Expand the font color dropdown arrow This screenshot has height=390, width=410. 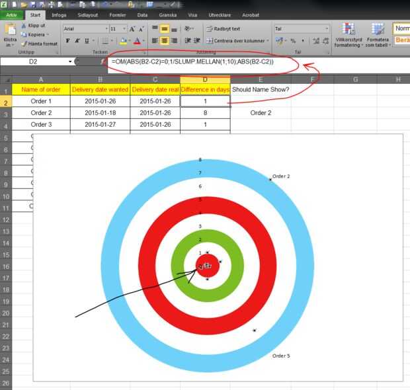pyautogui.click(x=143, y=41)
